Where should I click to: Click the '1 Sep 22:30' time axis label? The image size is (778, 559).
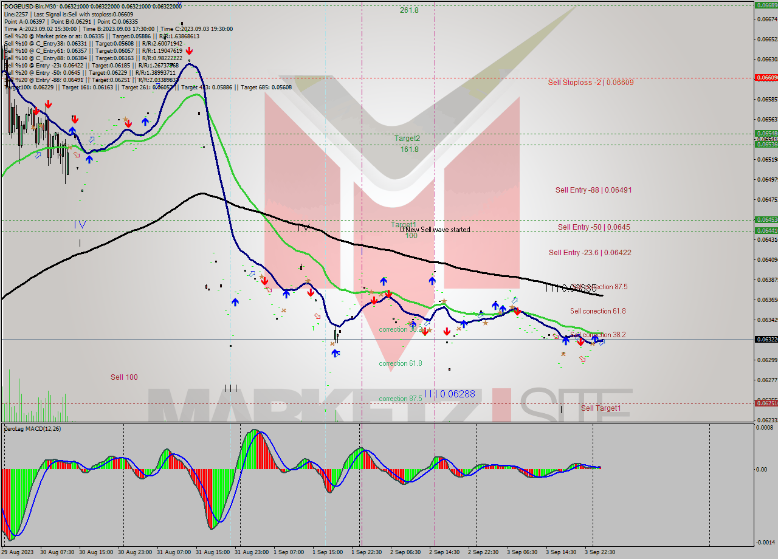(367, 552)
